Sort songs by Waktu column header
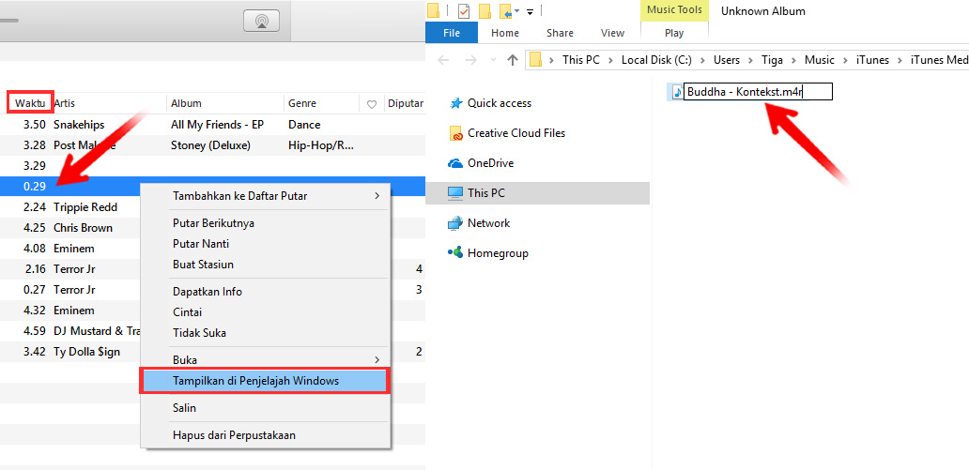Screen dimensions: 969x470 click(30, 103)
